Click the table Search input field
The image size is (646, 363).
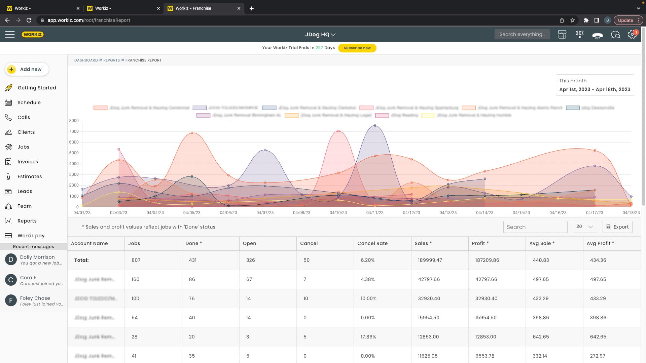tap(535, 227)
